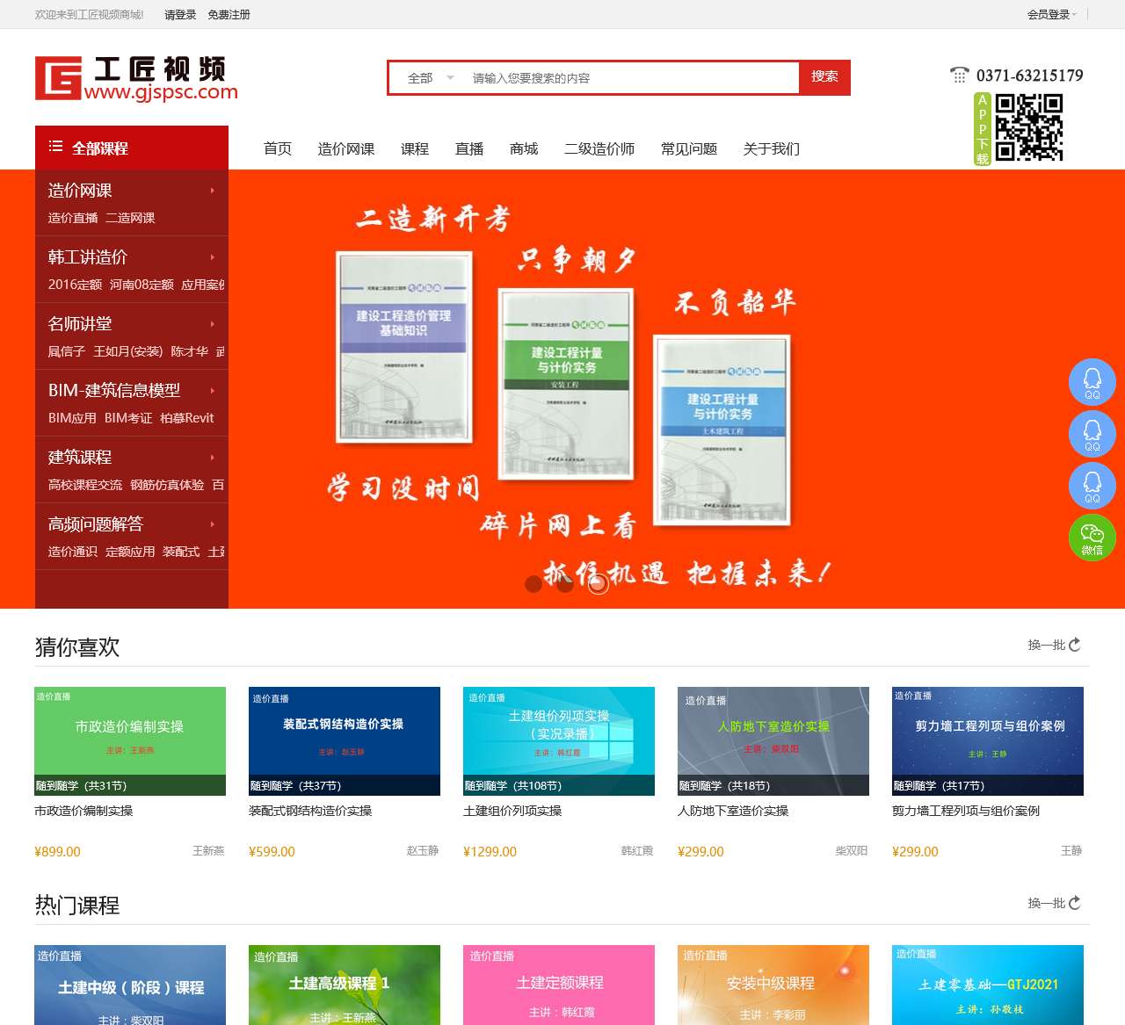Open the 高校课程交流 sidebar link

point(85,485)
